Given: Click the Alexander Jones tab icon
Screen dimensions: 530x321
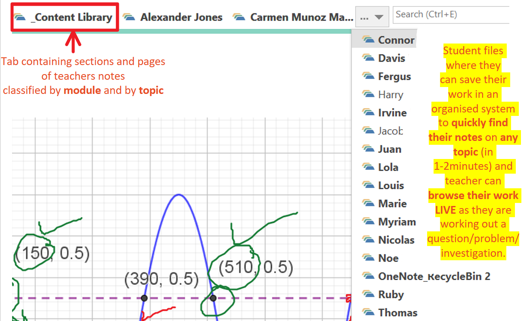Looking at the screenshot, I should (x=129, y=17).
